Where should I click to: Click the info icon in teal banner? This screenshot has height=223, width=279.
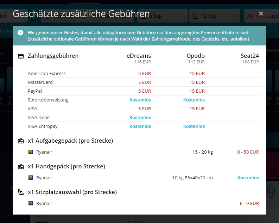point(20,33)
